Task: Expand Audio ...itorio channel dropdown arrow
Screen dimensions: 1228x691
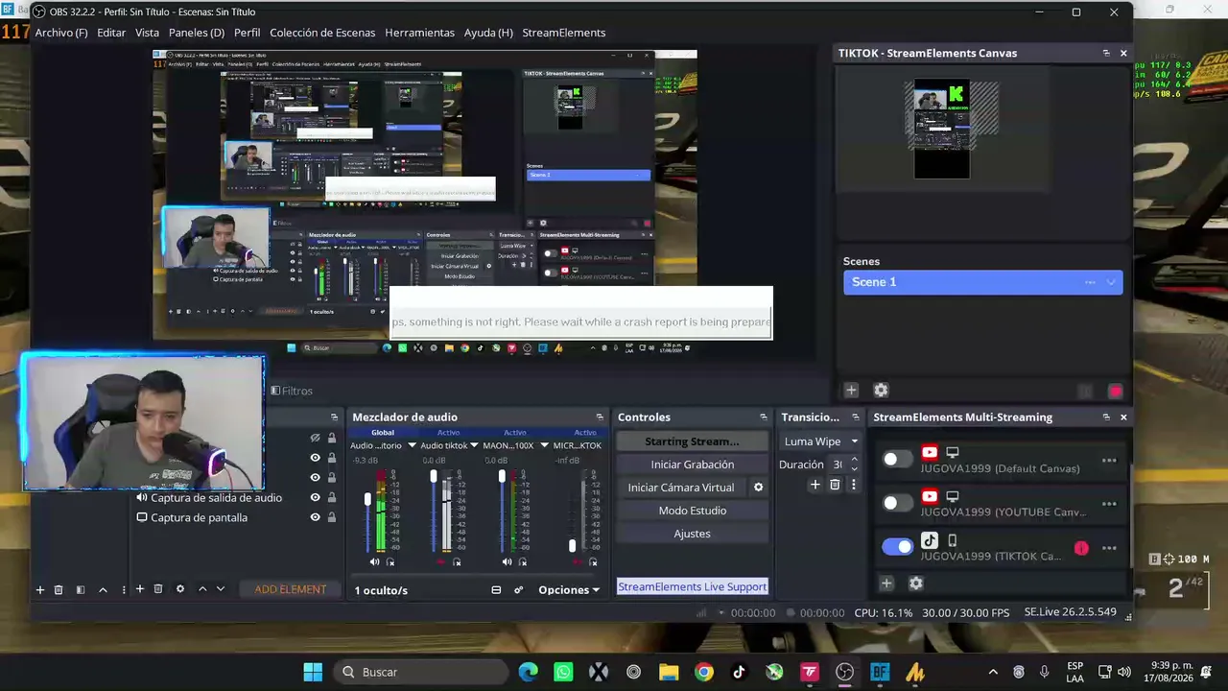Action: click(x=412, y=446)
